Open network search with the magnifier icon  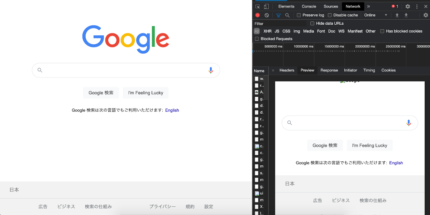(287, 15)
